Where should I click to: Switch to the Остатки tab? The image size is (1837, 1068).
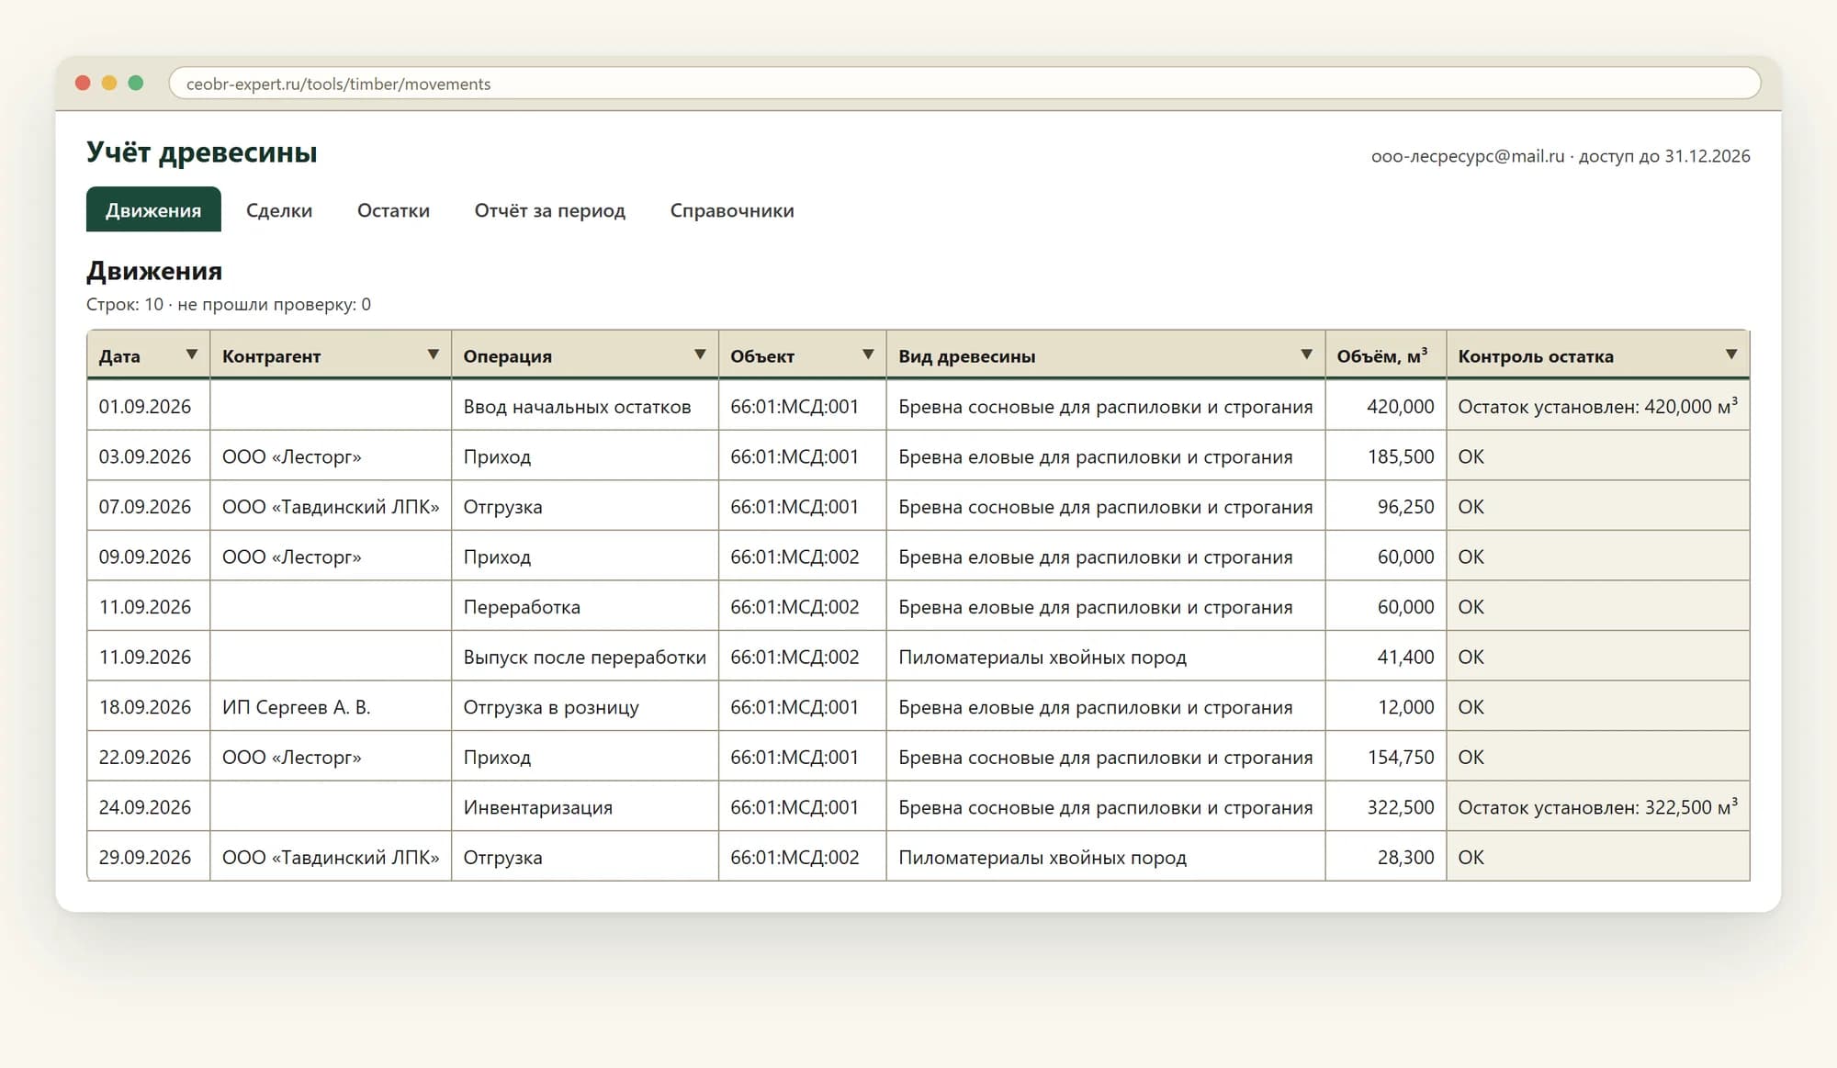coord(393,209)
